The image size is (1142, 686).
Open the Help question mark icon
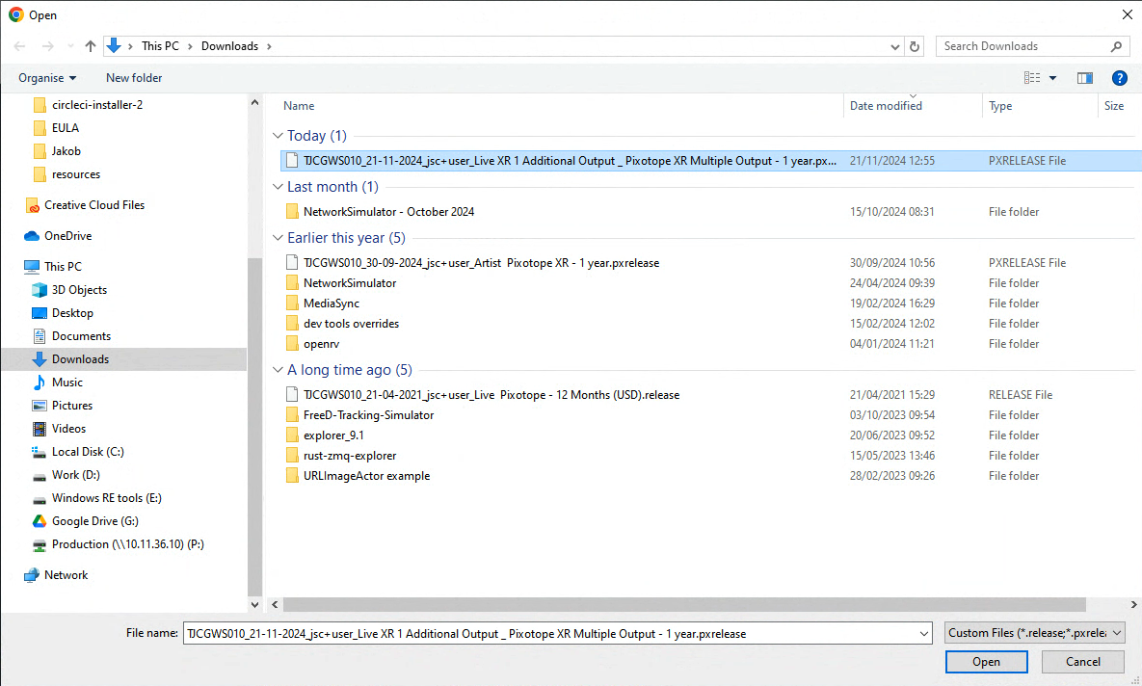click(x=1120, y=78)
